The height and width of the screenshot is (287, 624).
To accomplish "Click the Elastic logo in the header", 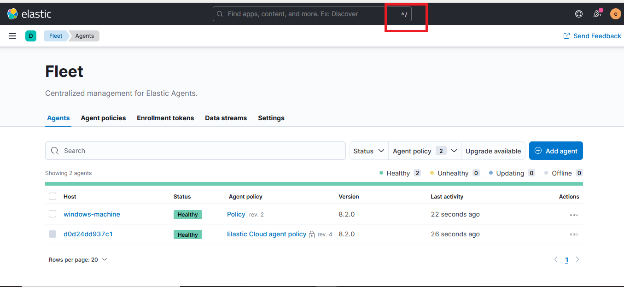I will (x=29, y=14).
